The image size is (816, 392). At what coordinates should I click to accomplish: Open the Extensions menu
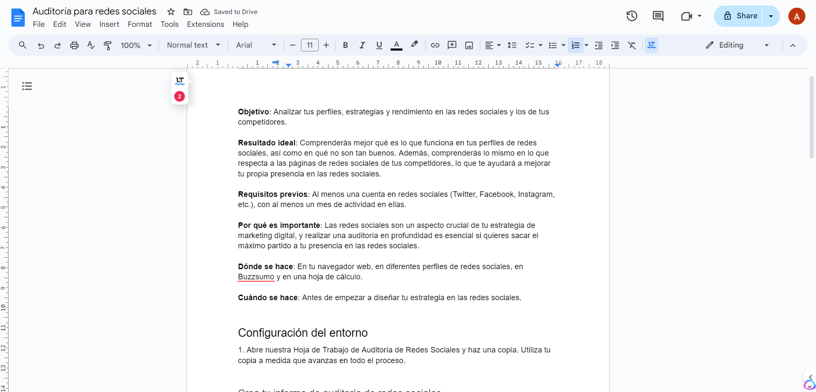(205, 24)
